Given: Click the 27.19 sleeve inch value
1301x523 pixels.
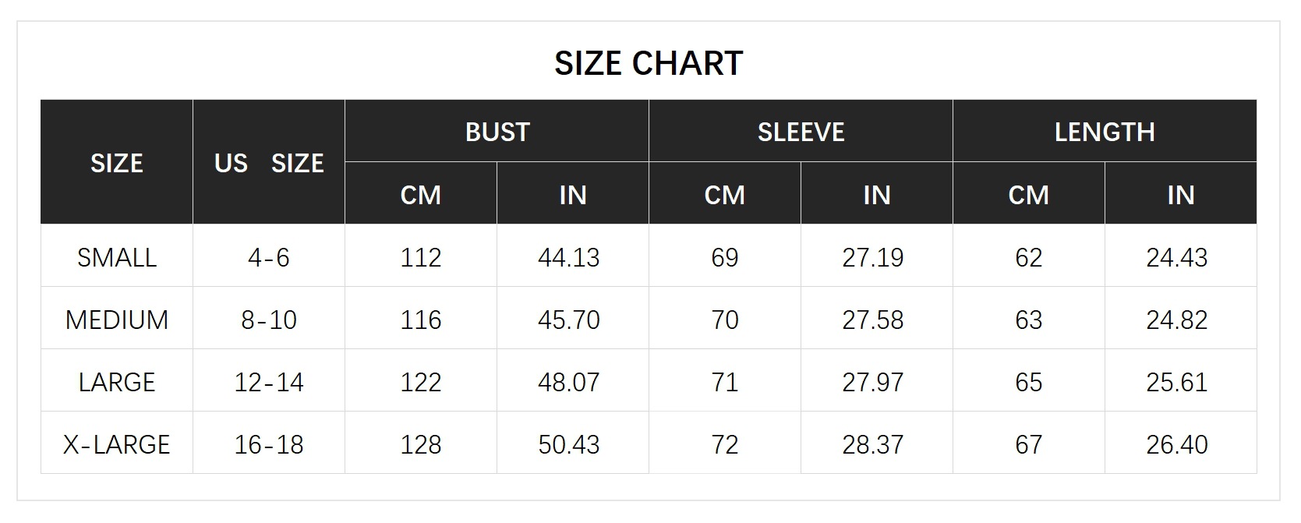Looking at the screenshot, I should pyautogui.click(x=873, y=257).
